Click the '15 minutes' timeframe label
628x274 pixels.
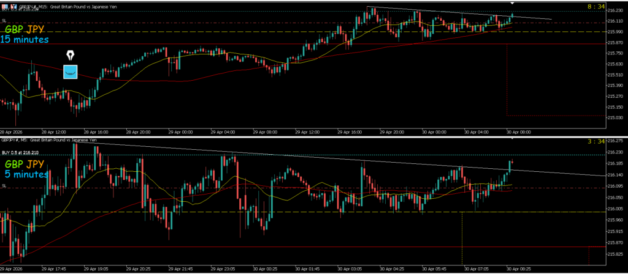[x=25, y=39]
